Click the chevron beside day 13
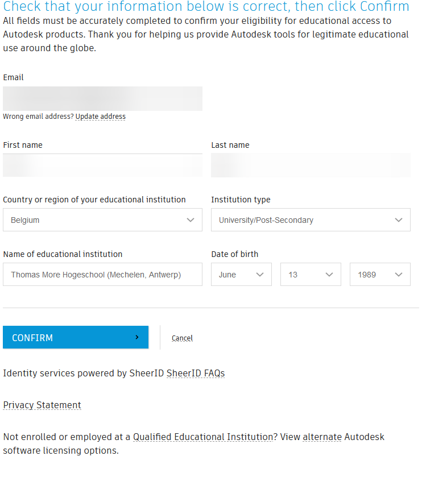This screenshot has width=422, height=477. (329, 275)
